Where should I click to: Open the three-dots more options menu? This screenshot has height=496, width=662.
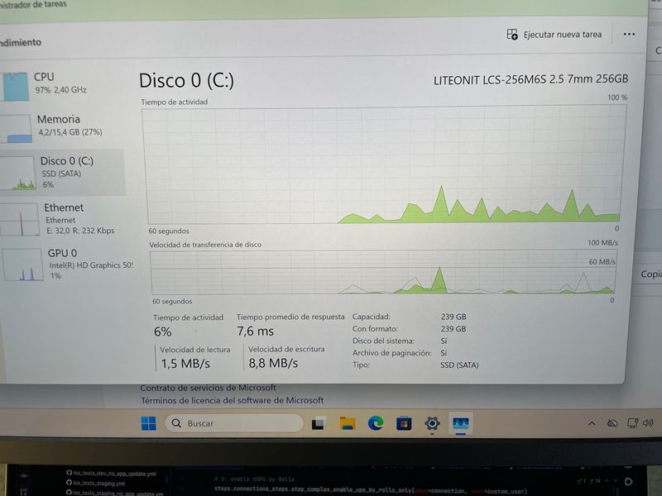click(x=629, y=34)
